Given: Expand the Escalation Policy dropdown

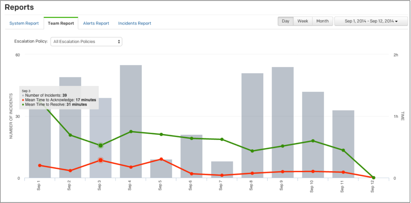Looking at the screenshot, I should tap(86, 41).
